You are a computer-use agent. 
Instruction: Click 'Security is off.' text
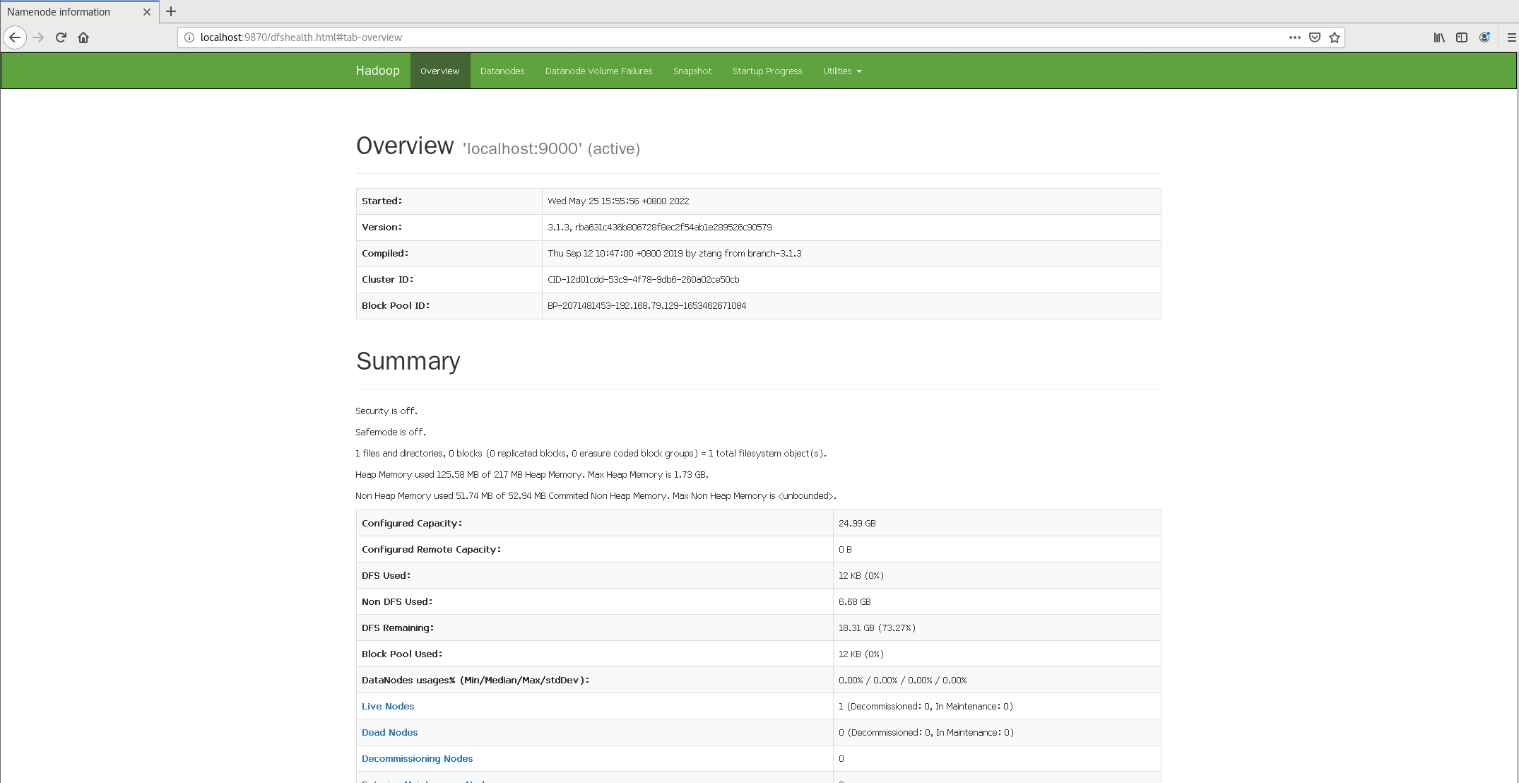[386, 411]
